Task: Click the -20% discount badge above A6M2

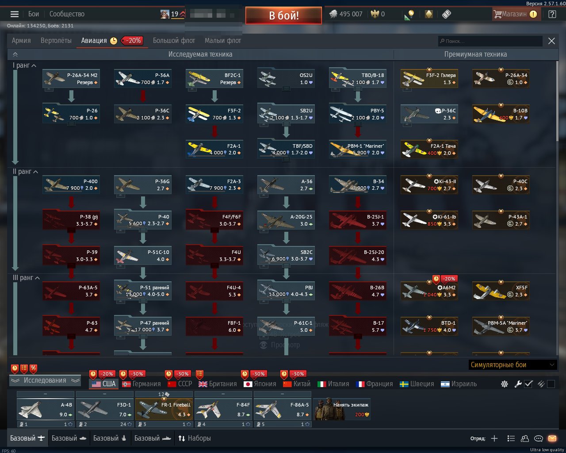Action: [x=449, y=279]
